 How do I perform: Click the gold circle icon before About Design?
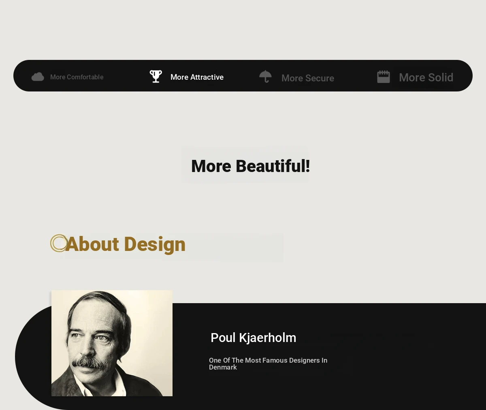[x=59, y=243]
